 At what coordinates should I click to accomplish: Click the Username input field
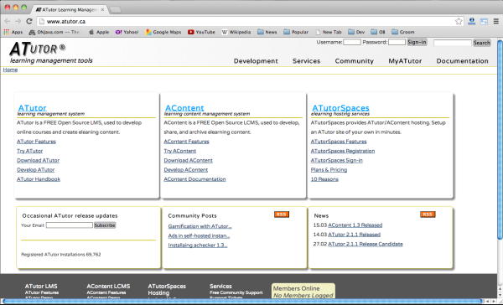[352, 42]
